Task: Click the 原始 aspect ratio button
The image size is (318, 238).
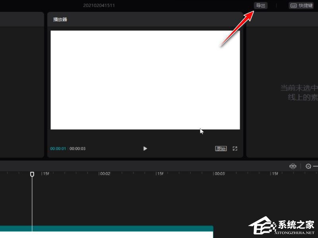Action: 221,148
